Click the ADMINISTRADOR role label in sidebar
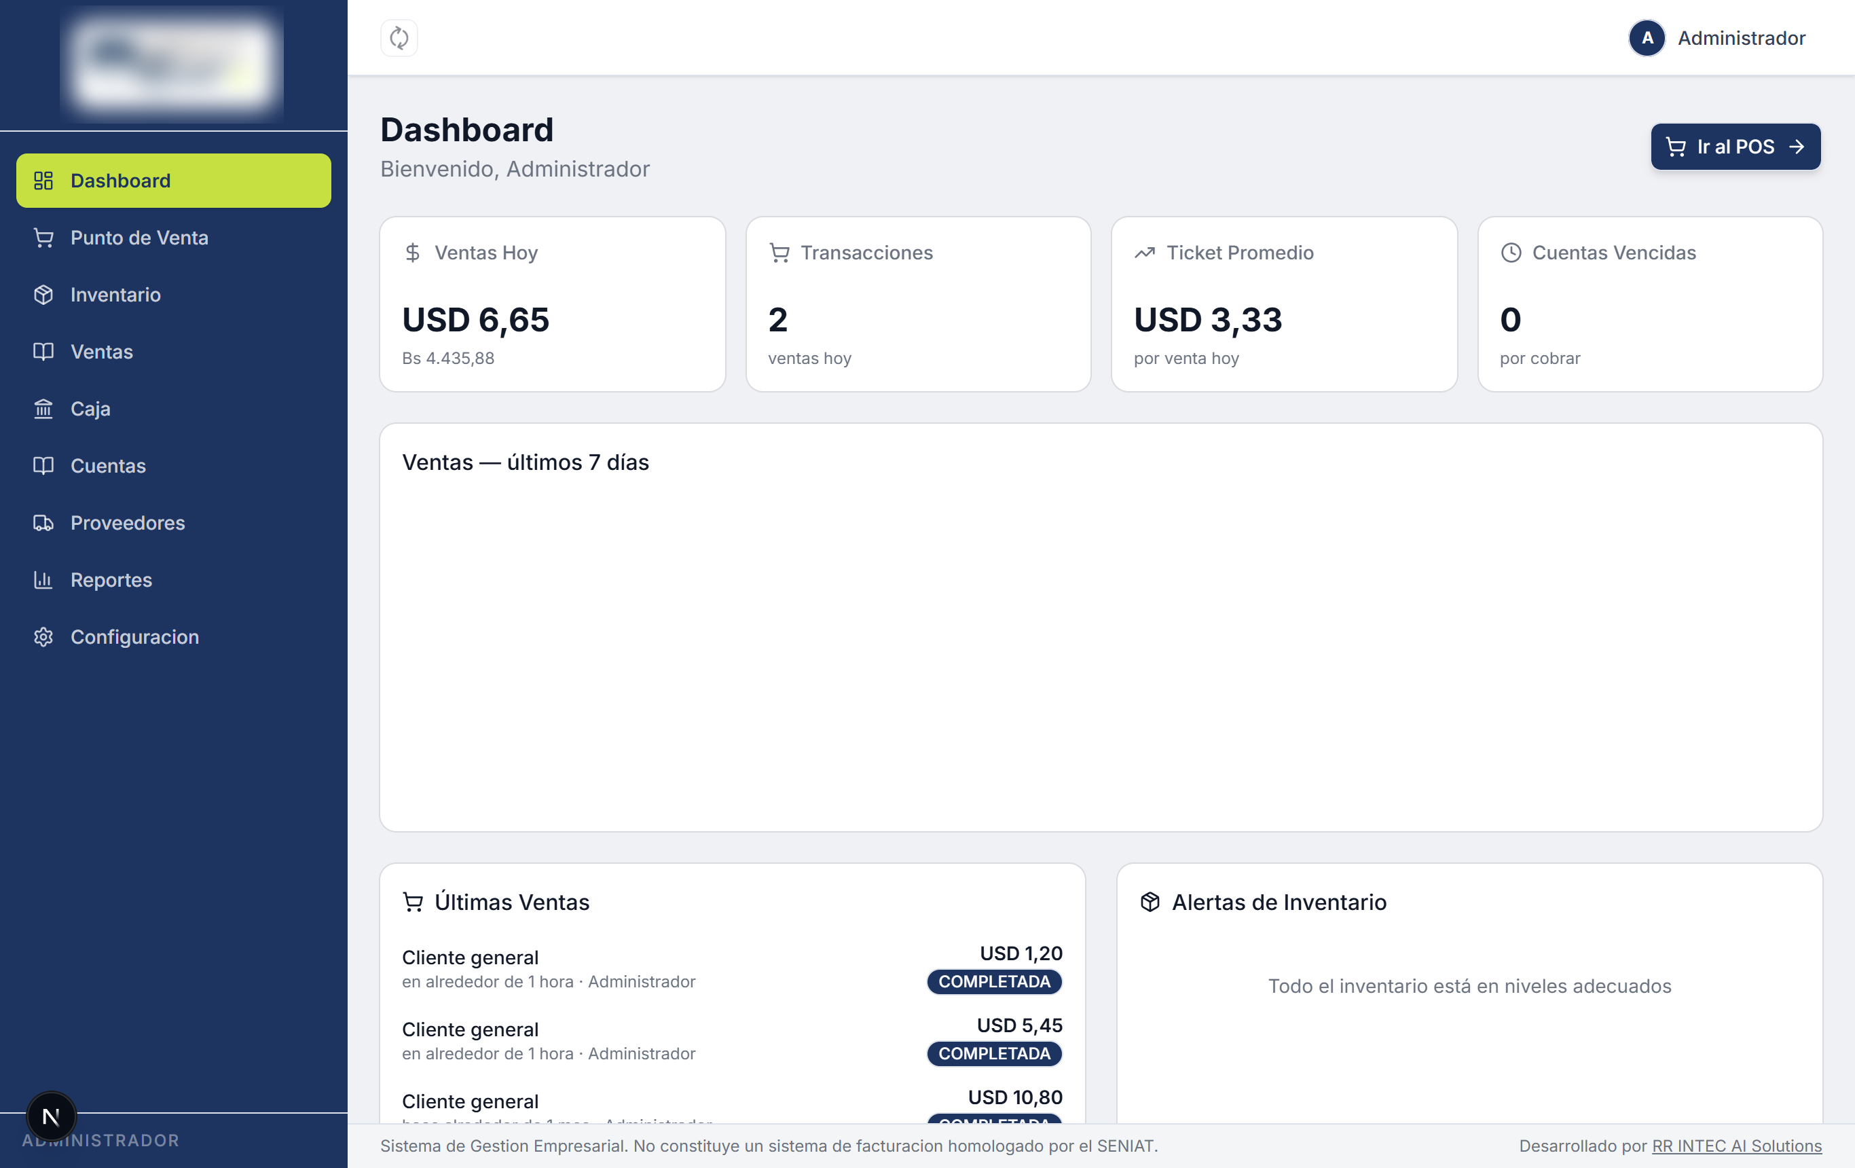 100,1140
